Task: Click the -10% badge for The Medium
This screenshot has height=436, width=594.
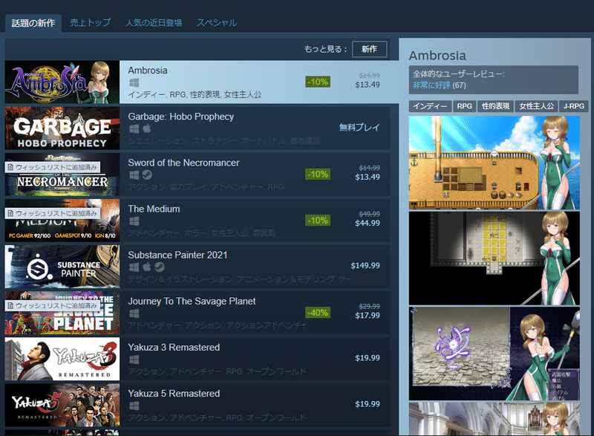Action: pyautogui.click(x=318, y=221)
